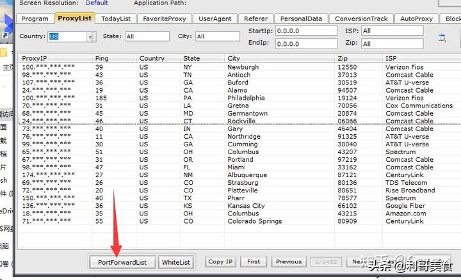Image resolution: width=461 pixels, height=280 pixels.
Task: Click the search proxy magnifier icon
Action: point(442,38)
